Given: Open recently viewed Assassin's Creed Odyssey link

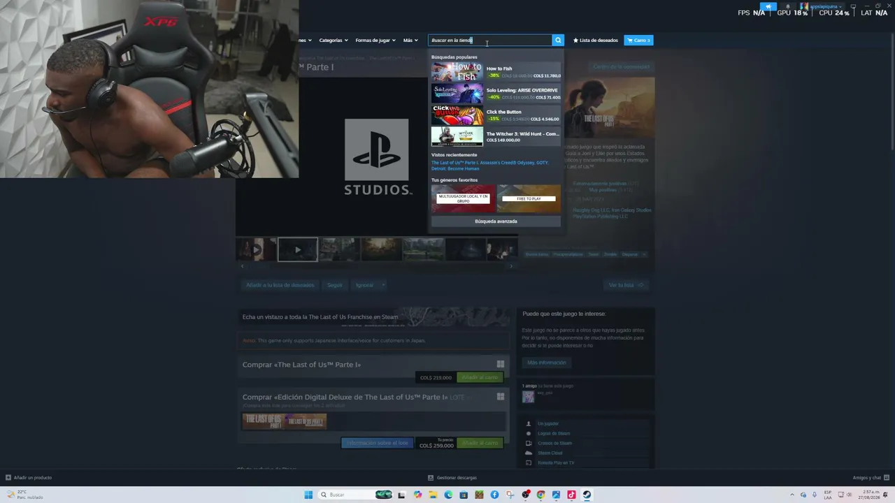Looking at the screenshot, I should 514,163.
